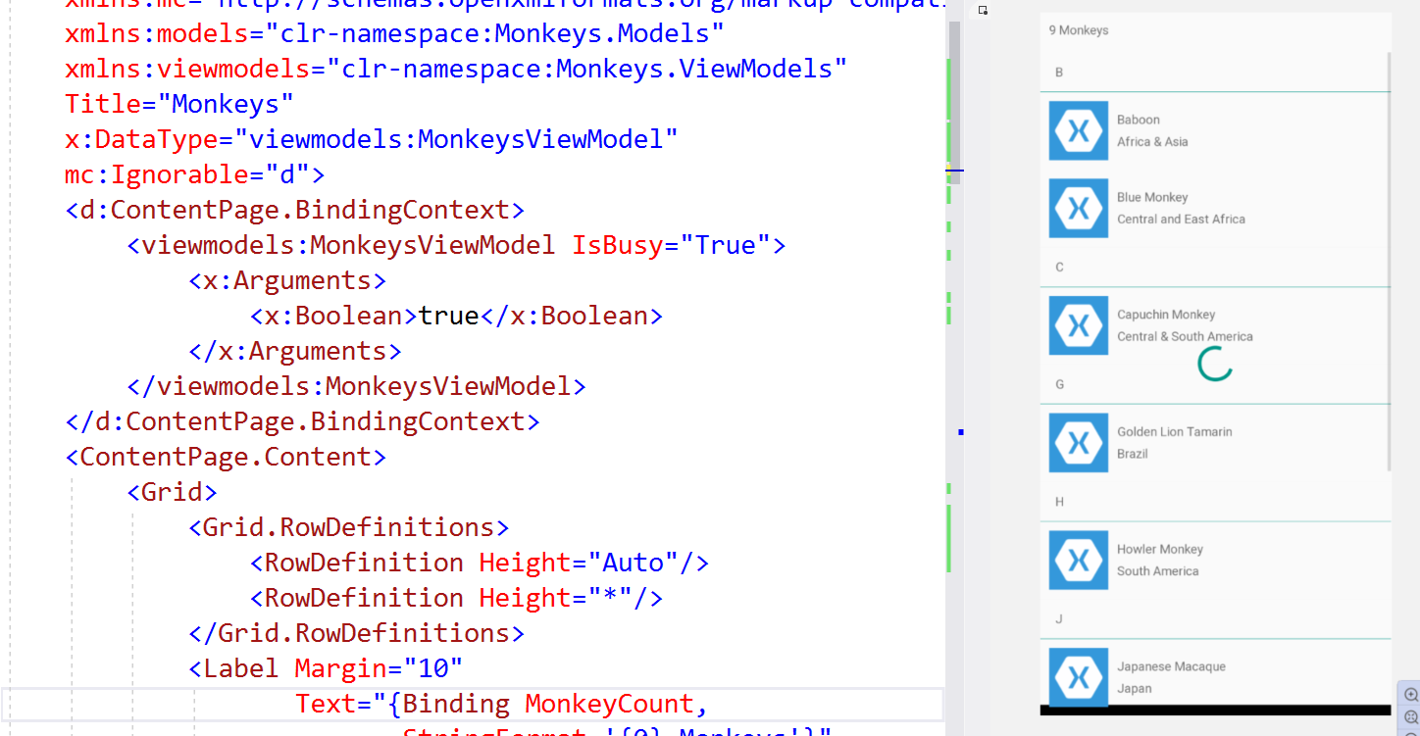1420x736 pixels.
Task: Click the small icon above the preview
Action: [982, 11]
